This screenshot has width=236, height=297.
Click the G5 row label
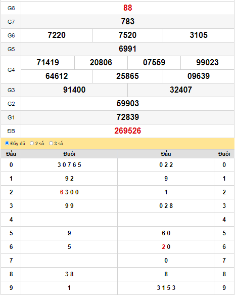(11, 49)
